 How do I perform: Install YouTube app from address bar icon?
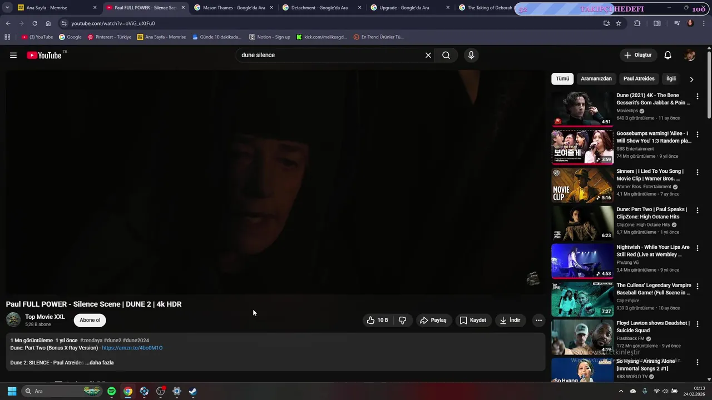(606, 23)
